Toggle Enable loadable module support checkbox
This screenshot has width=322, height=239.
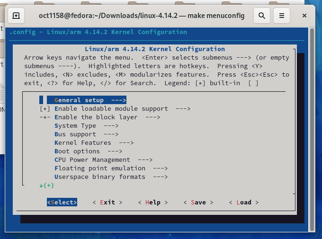[45, 109]
